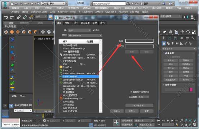This screenshot has width=199, height=129.
Task: Switch to the 颜色 (Colors) tab
Action: [102, 23]
